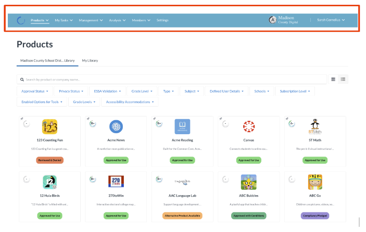Expand Type filter
The image size is (366, 232).
click(169, 91)
